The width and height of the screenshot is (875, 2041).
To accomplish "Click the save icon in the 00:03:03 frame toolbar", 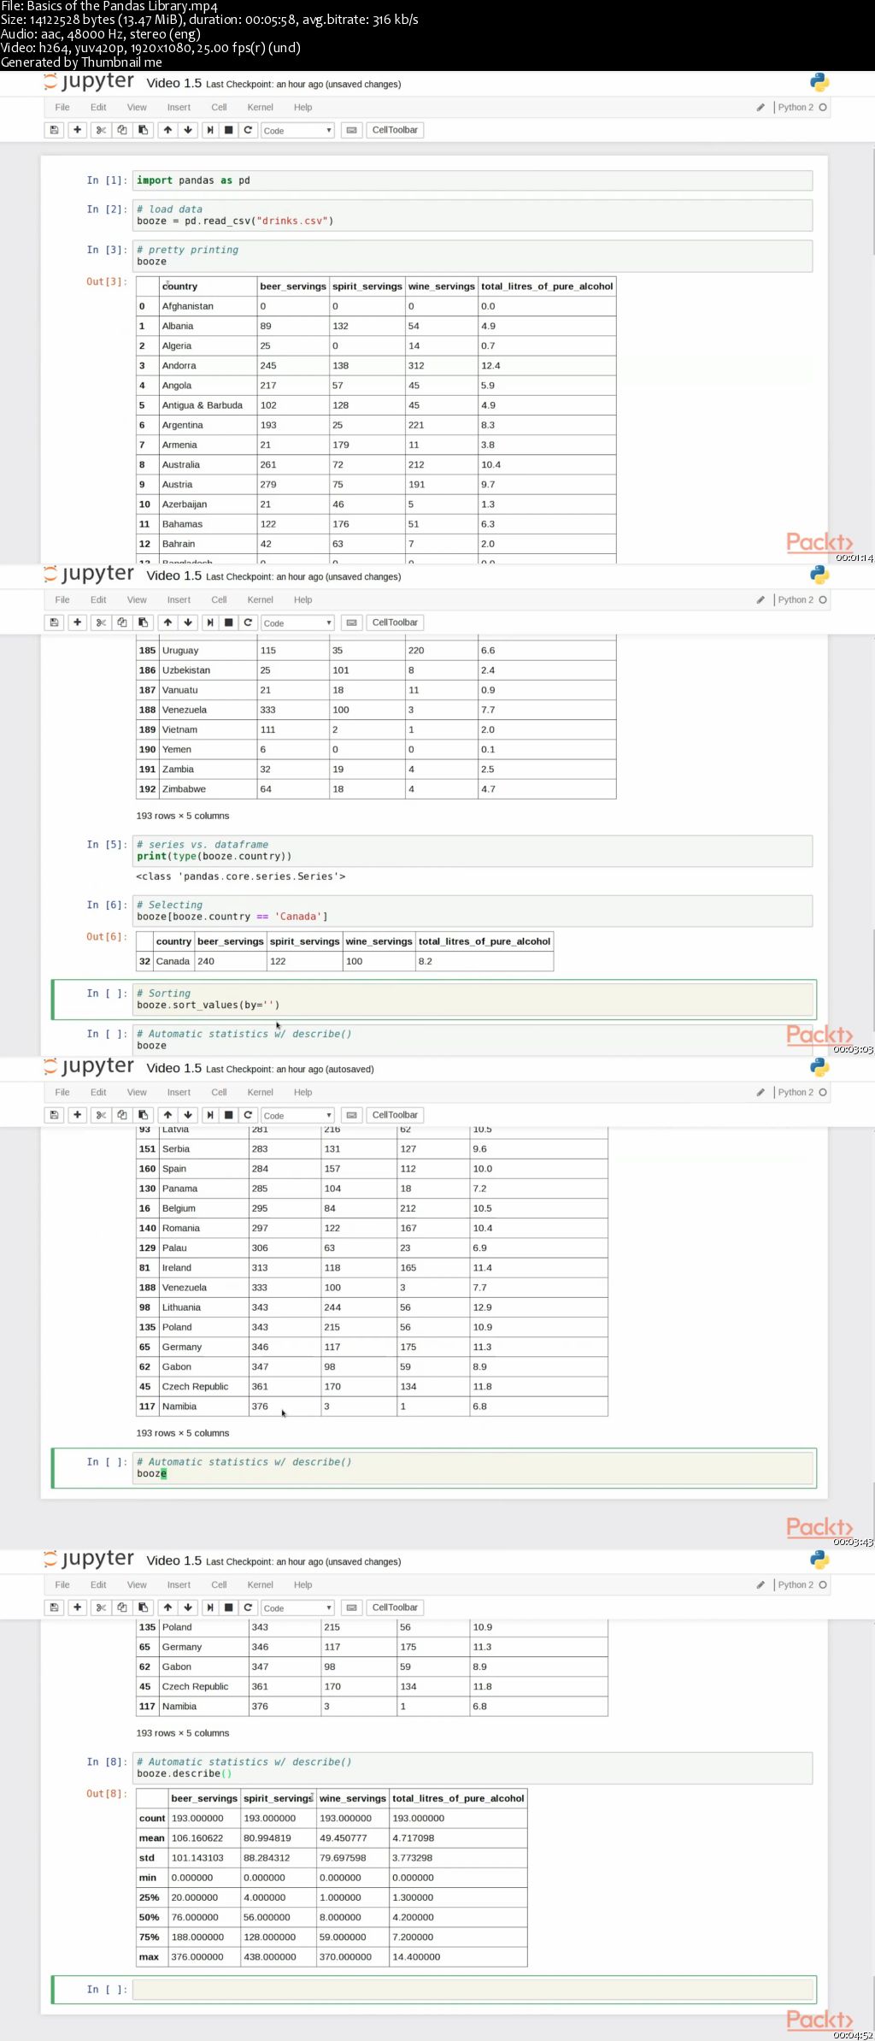I will [54, 622].
